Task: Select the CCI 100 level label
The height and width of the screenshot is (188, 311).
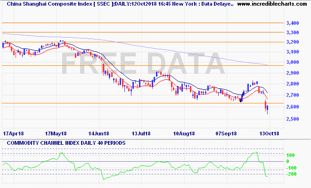Action: [x=291, y=155]
